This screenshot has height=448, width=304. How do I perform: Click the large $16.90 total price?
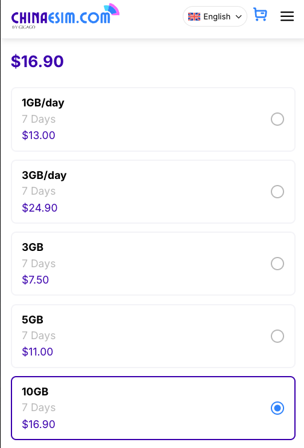[37, 61]
